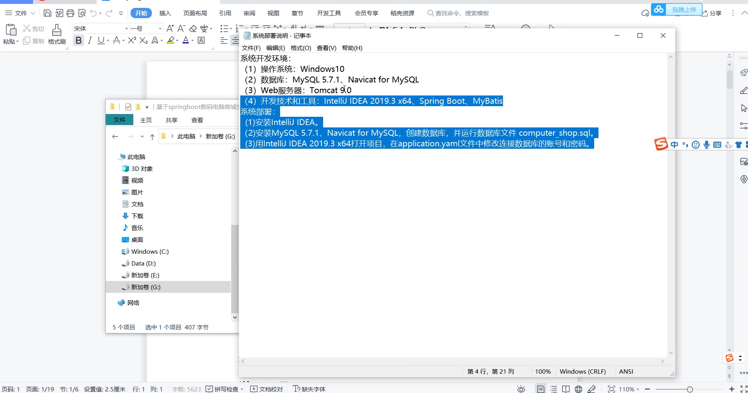Image resolution: width=748 pixels, height=393 pixels.
Task: Switch to web layout globe icon
Action: tap(578, 389)
